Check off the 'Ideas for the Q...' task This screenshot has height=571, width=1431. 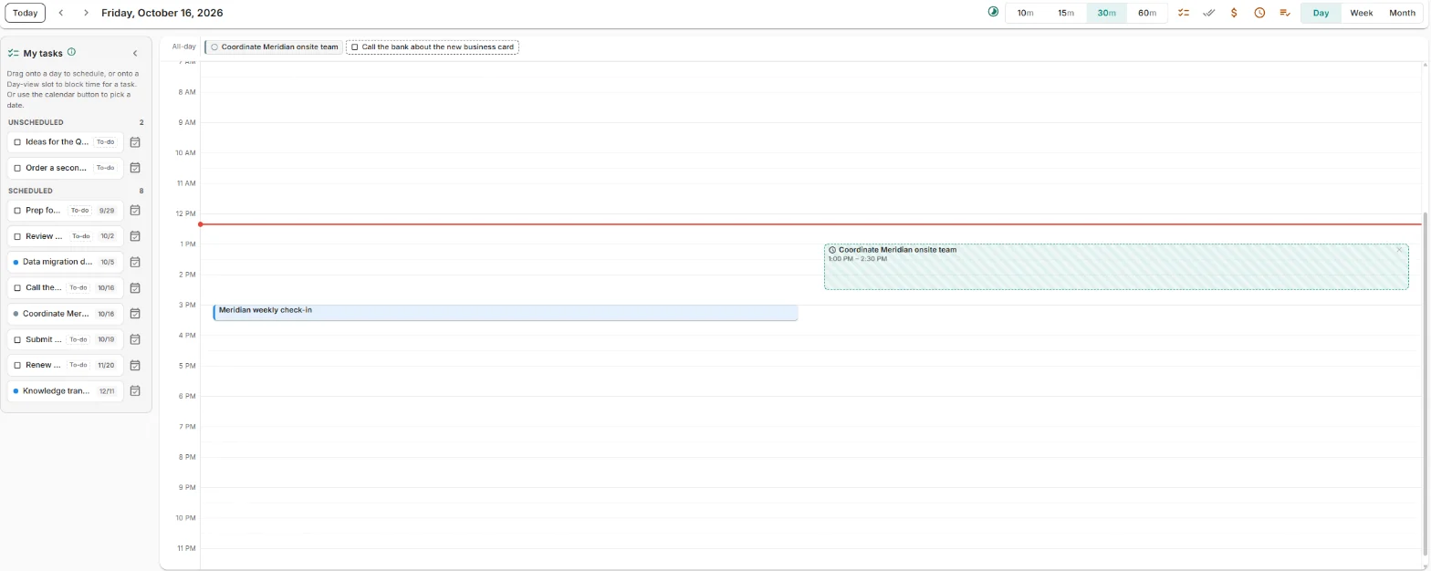coord(17,142)
